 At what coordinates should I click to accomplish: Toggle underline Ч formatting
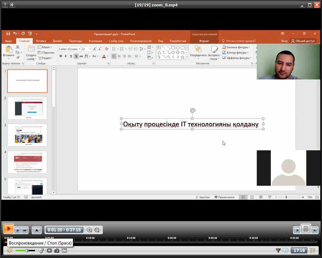[x=71, y=56]
